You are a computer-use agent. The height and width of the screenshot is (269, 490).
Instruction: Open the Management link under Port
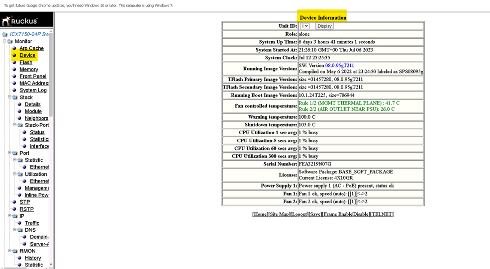[x=37, y=188]
